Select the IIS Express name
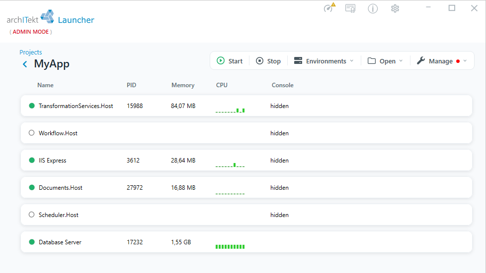The height and width of the screenshot is (273, 486). pos(52,160)
